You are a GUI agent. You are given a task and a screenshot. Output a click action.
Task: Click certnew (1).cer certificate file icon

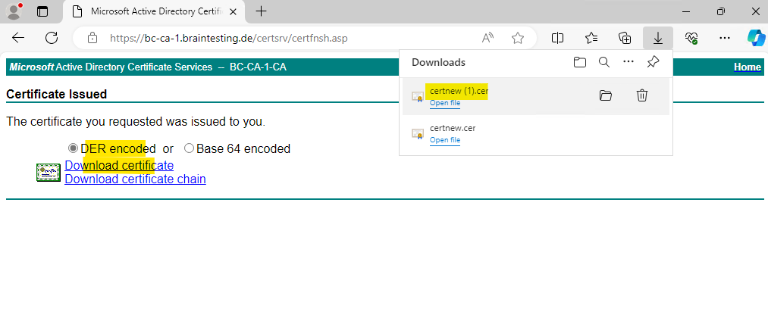click(x=417, y=96)
